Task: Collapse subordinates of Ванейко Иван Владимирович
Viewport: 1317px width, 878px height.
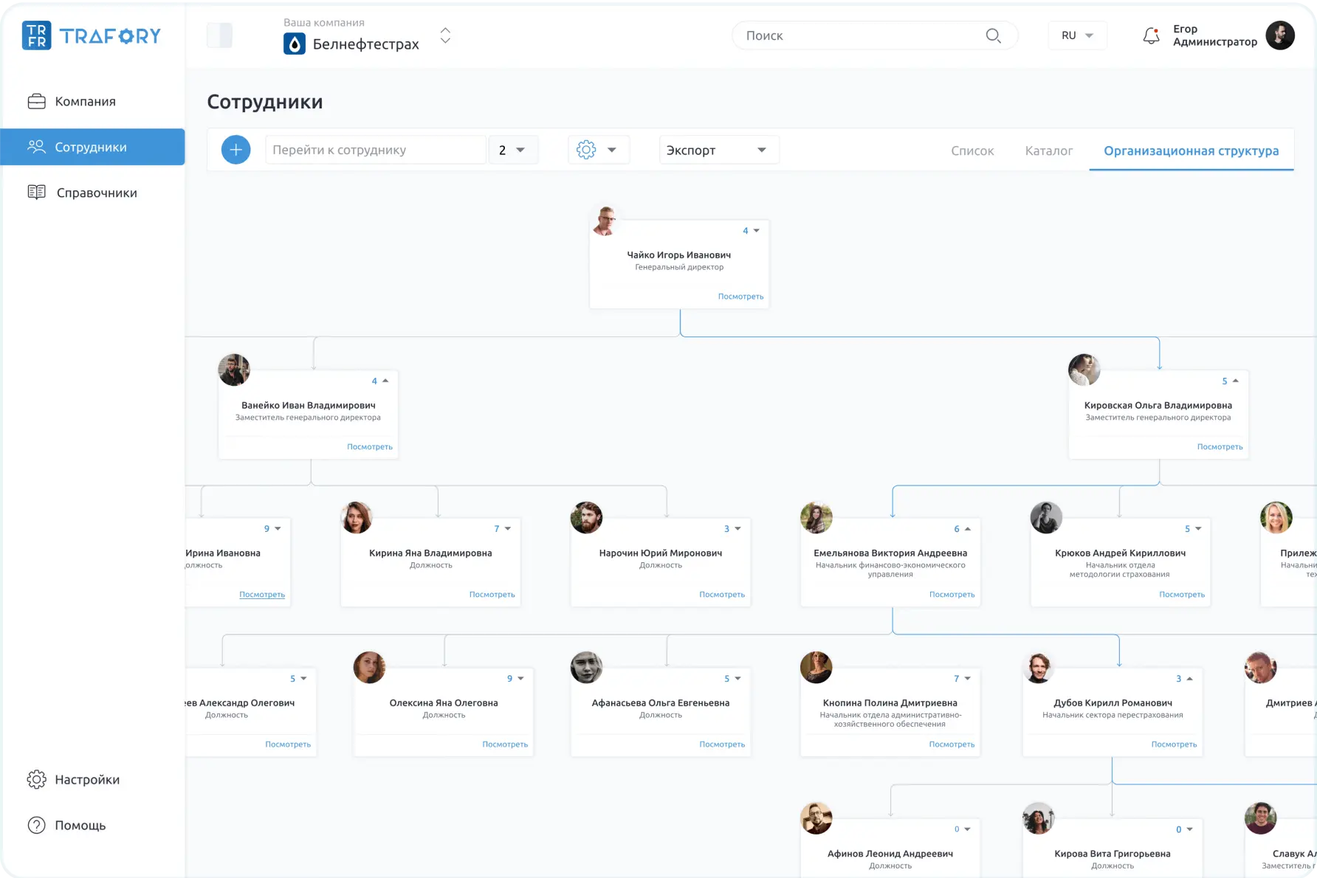Action: click(x=381, y=381)
